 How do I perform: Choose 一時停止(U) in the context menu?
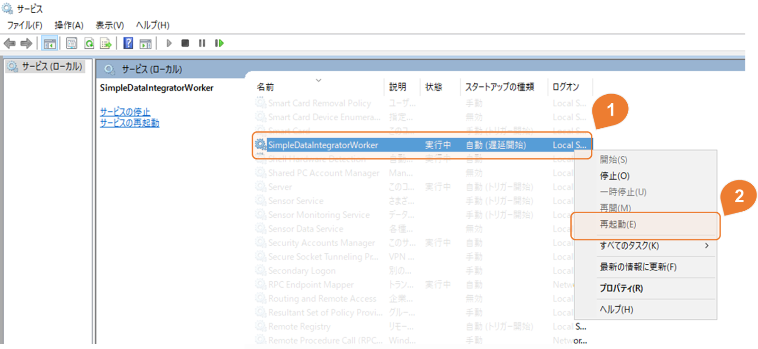645,192
